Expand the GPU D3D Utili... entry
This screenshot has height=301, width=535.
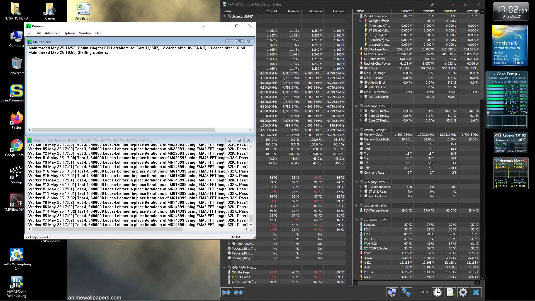(361, 87)
